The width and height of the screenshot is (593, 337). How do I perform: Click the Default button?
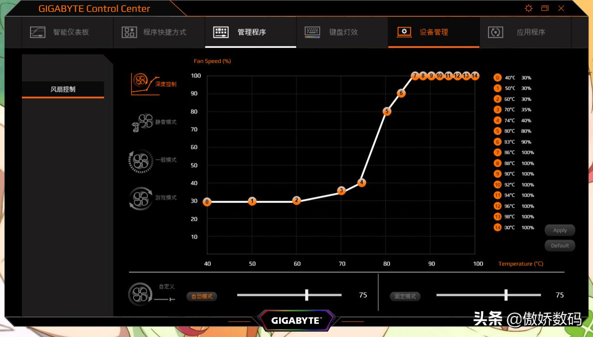[x=560, y=246]
